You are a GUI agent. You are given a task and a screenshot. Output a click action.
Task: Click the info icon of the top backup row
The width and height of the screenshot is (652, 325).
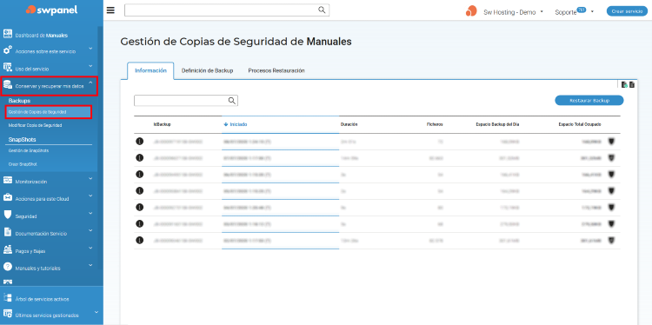click(140, 142)
